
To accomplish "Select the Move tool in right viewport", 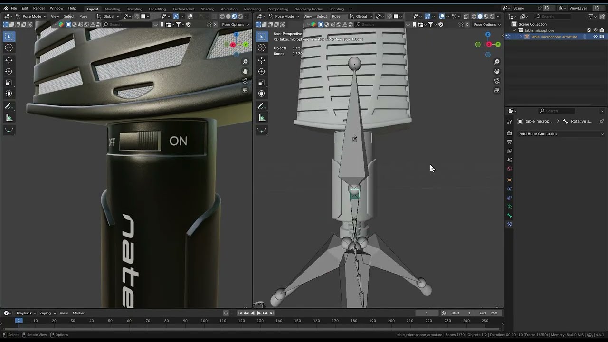I will 262,60.
